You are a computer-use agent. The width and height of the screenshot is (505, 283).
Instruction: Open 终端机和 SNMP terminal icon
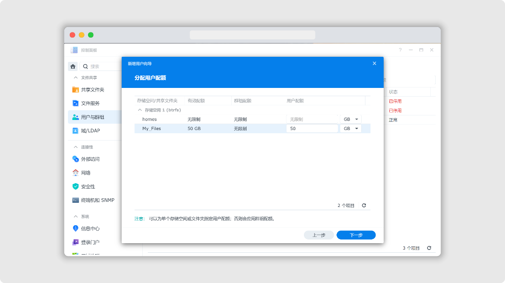click(x=76, y=201)
